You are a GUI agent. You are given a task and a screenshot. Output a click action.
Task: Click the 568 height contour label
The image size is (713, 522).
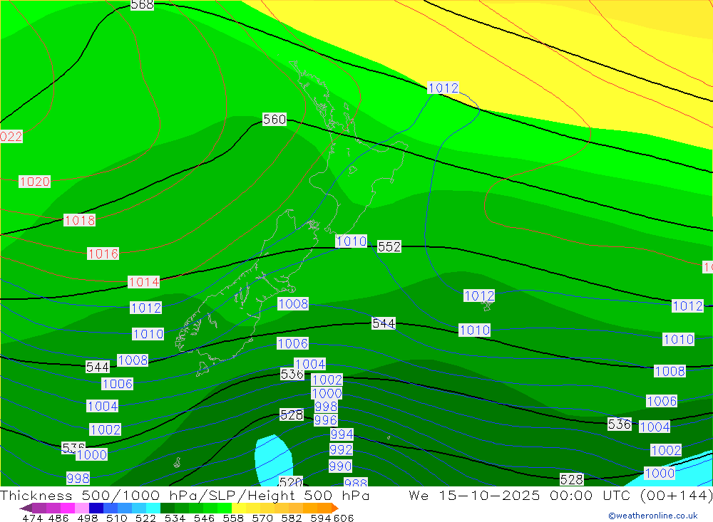pos(142,5)
